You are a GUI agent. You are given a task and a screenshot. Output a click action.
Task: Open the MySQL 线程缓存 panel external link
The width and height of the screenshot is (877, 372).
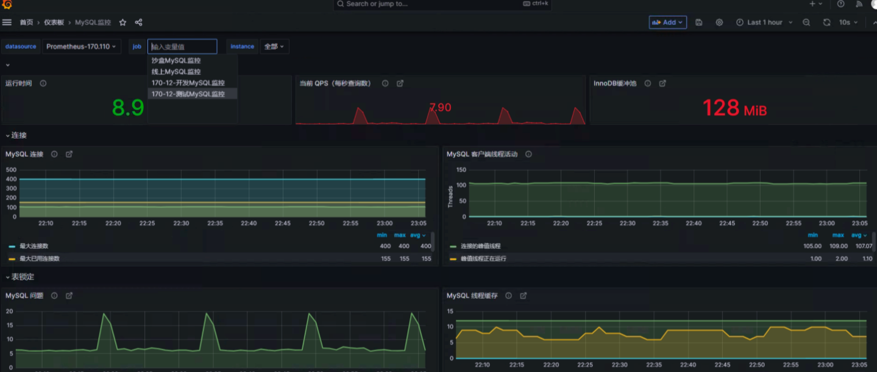523,296
